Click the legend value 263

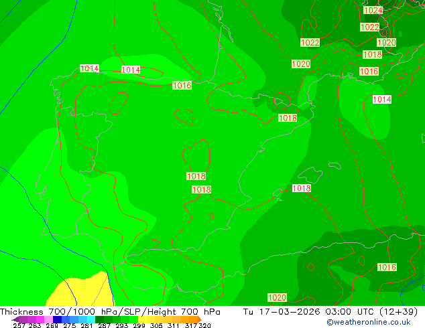[35, 325]
